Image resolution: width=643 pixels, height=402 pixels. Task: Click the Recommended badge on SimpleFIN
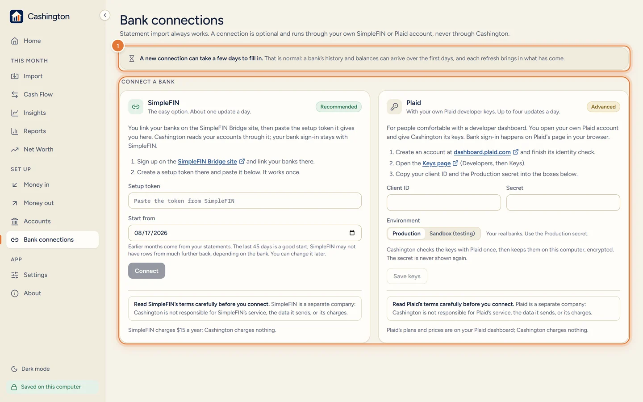pyautogui.click(x=338, y=107)
